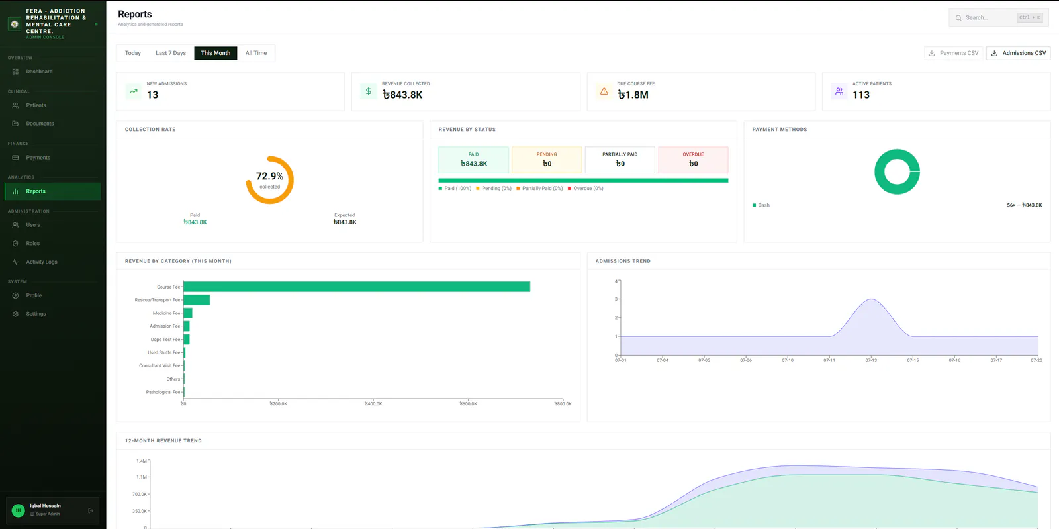1059x529 pixels.
Task: Click the Documents folder icon
Action: 15,124
